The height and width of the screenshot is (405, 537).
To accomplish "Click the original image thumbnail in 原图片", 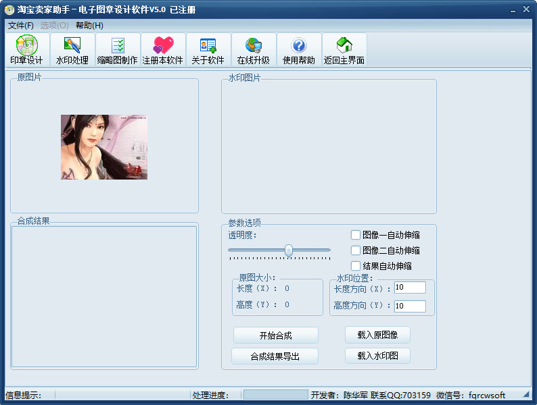I will [104, 147].
